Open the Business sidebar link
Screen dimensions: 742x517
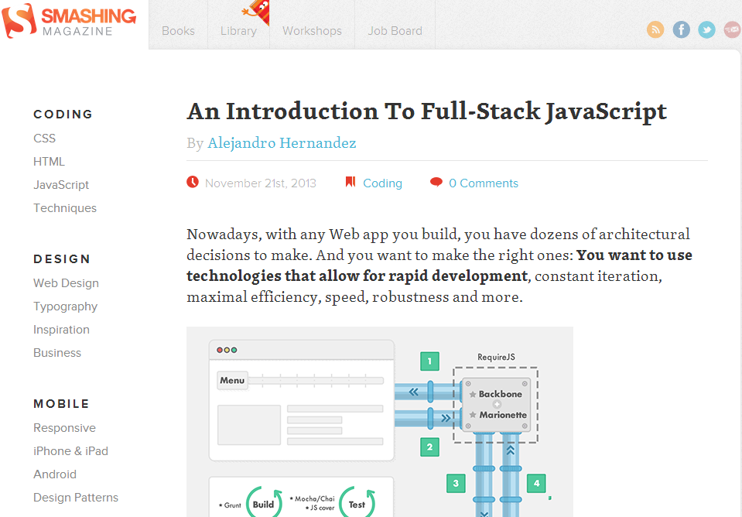pyautogui.click(x=56, y=353)
